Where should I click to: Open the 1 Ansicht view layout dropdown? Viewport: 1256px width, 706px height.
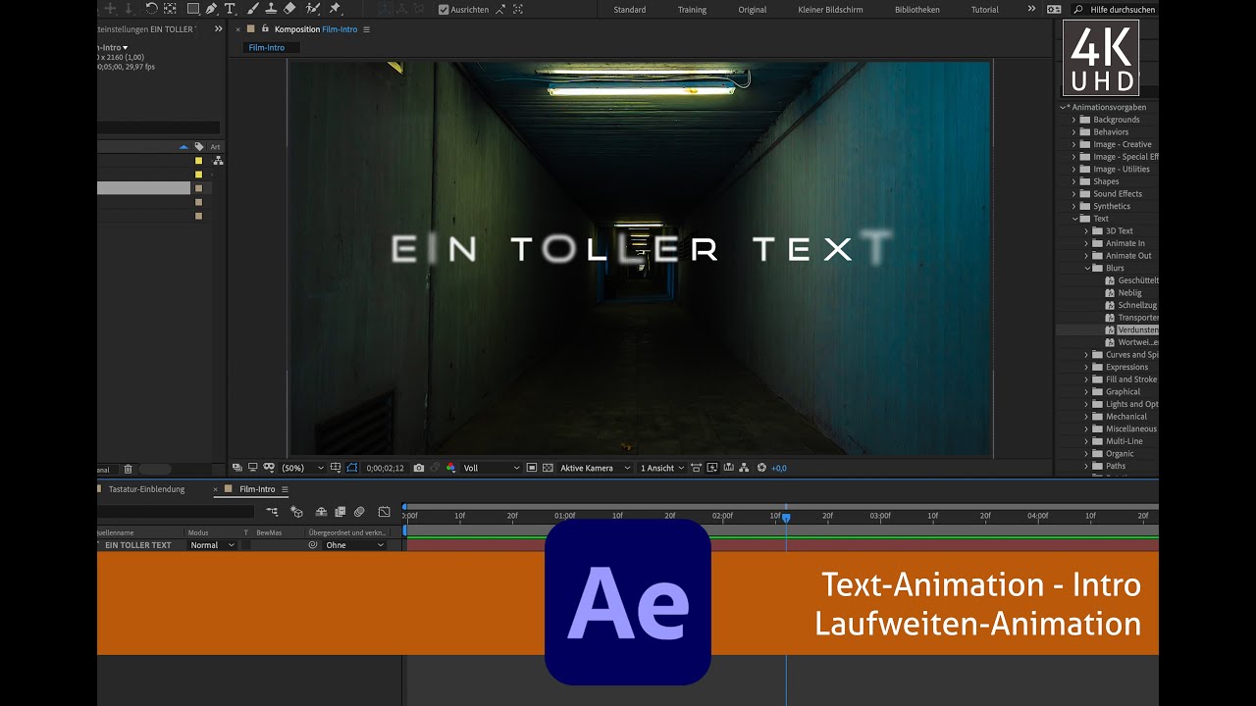click(x=662, y=468)
